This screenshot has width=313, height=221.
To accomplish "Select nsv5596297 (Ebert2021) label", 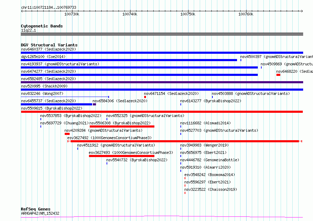I will pos(207,182).
